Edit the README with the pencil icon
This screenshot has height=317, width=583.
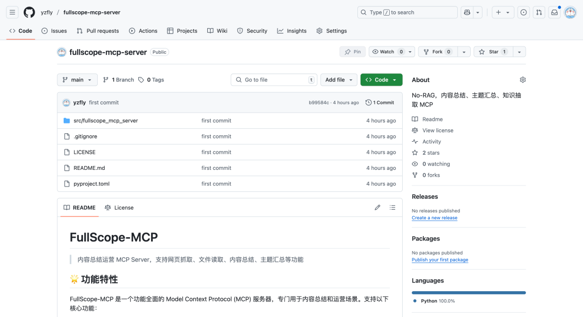[x=377, y=207]
